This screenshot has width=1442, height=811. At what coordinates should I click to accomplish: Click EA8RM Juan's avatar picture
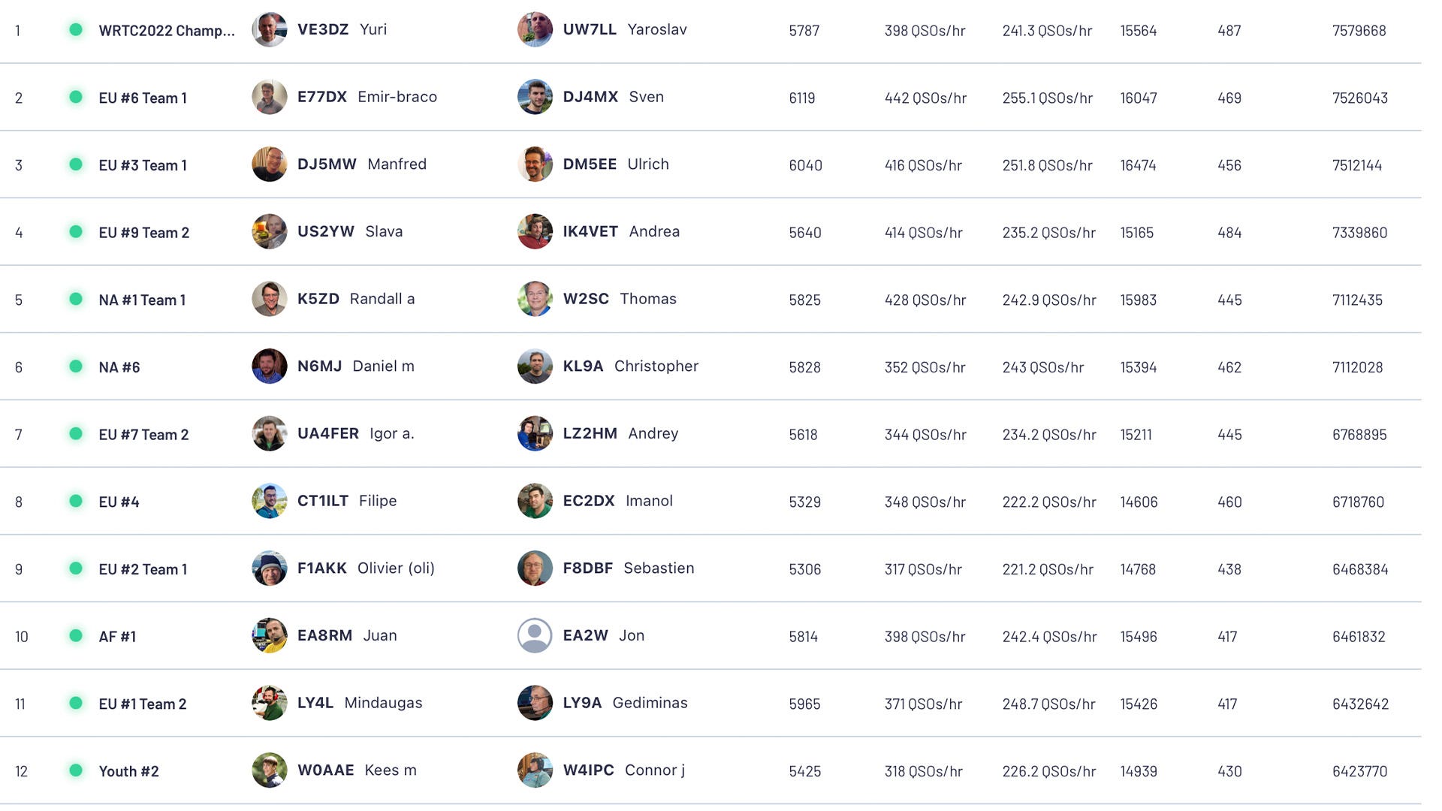(269, 635)
